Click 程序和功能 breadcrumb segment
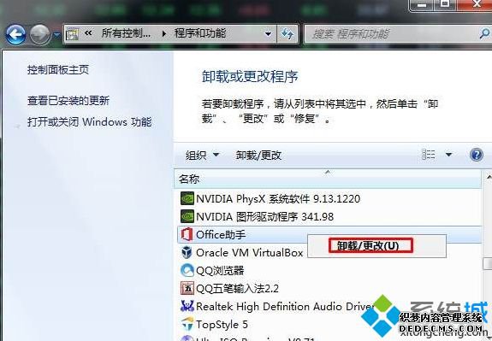492x341 pixels. coord(200,33)
